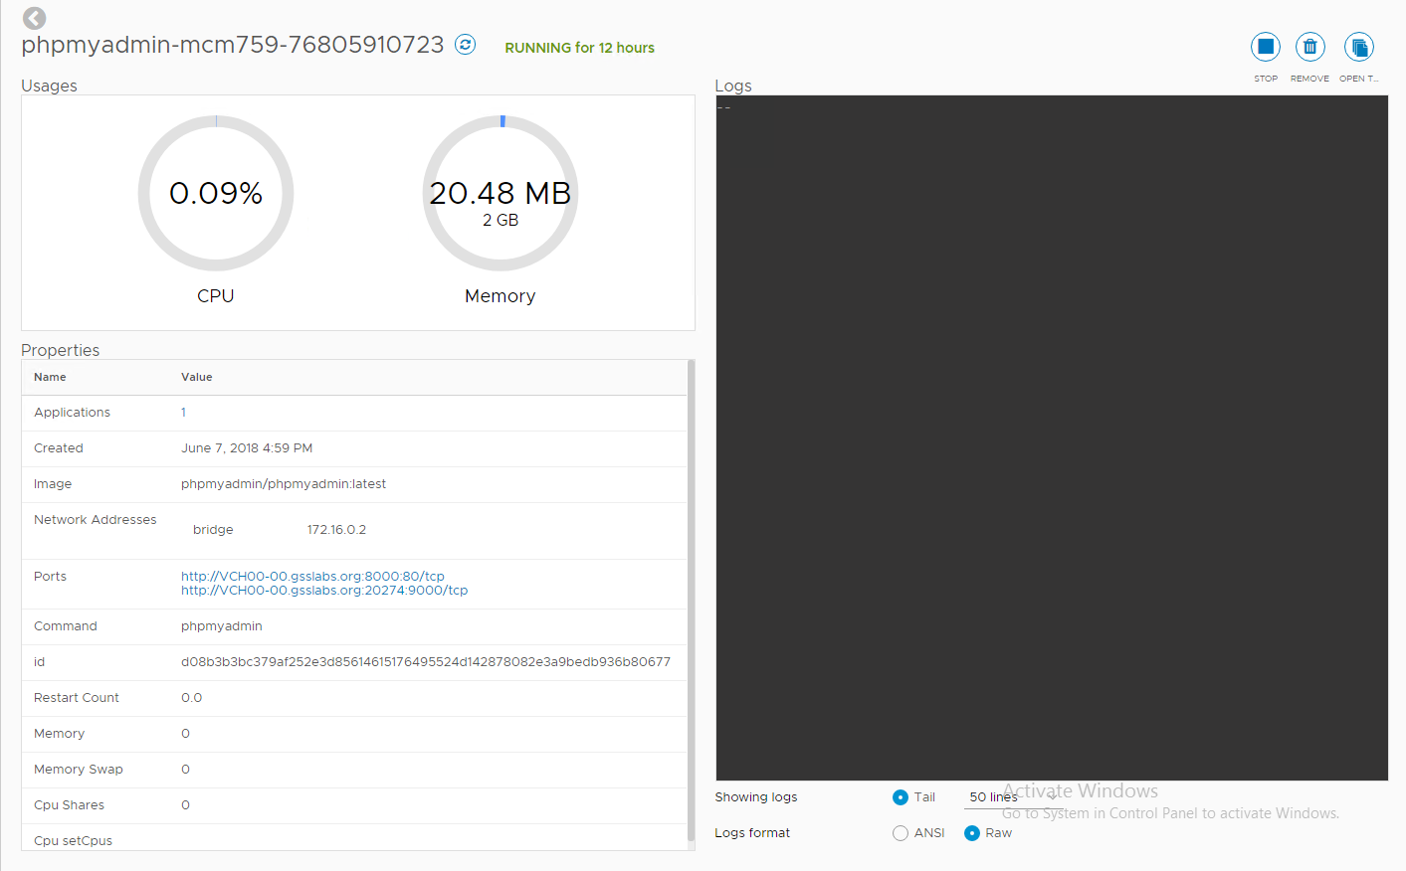Open the port 8000:80/tcp link
The width and height of the screenshot is (1406, 871).
point(312,577)
